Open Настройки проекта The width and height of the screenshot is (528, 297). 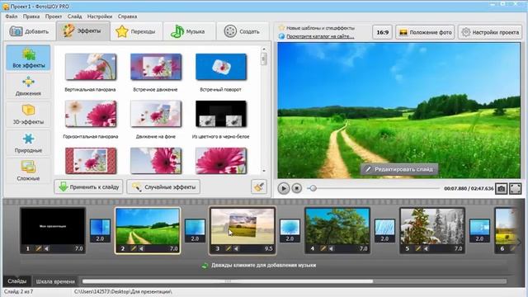click(490, 32)
